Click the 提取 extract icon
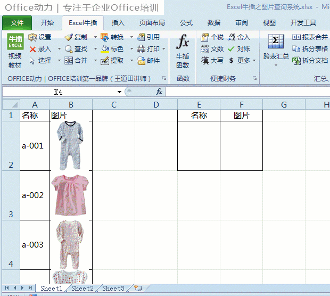The height and width of the screenshot is (296, 330). [x=105, y=61]
